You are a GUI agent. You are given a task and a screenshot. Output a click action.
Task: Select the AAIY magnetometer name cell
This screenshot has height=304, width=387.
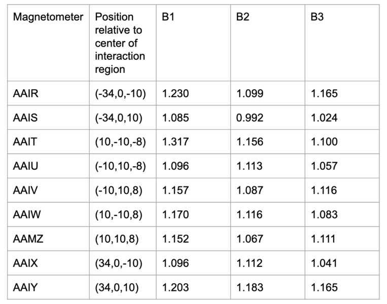click(25, 287)
